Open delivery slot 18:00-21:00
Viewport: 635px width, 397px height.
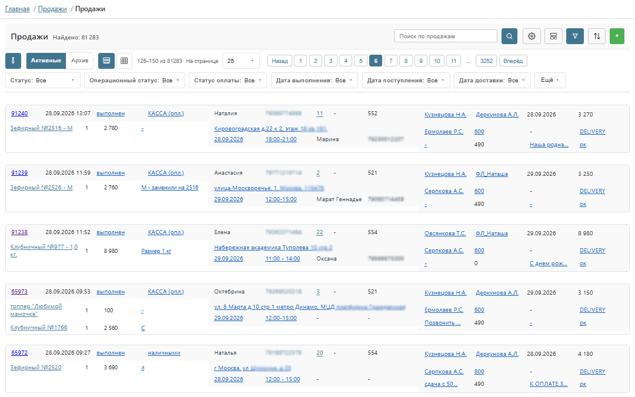(x=281, y=139)
